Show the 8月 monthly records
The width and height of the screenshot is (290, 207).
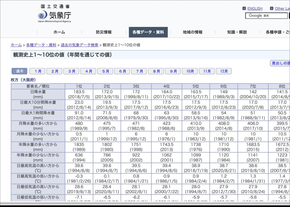coord(156,71)
